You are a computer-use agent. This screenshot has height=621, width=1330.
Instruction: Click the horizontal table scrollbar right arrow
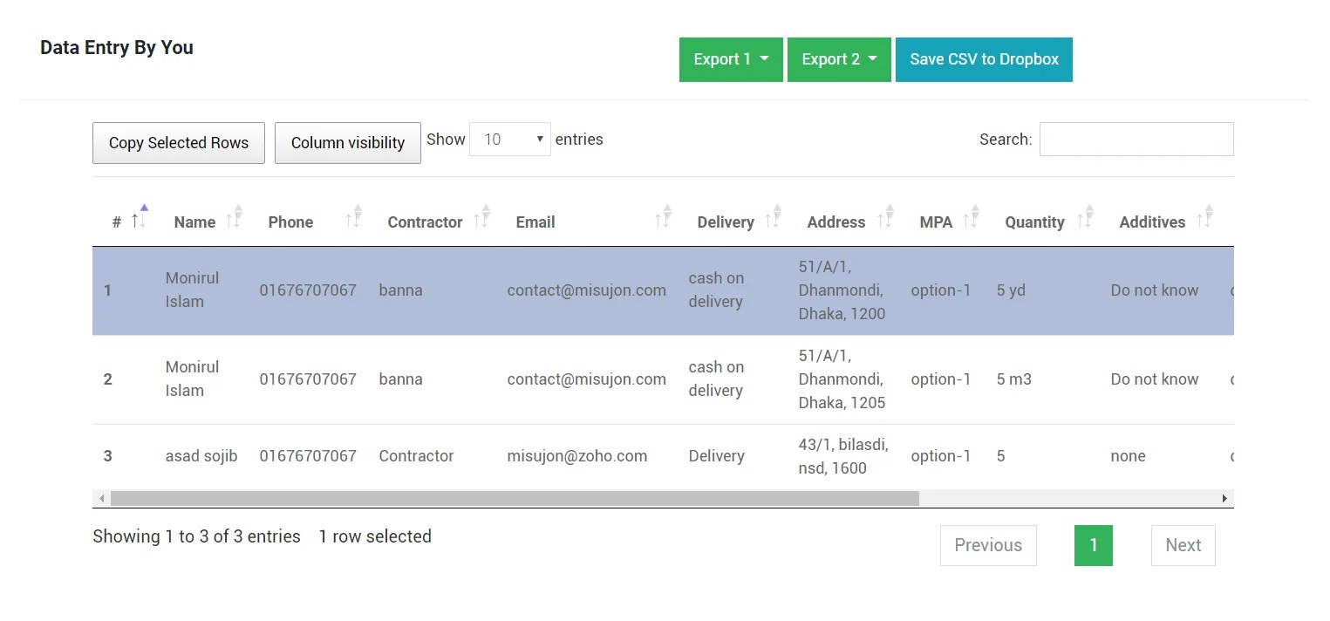point(1224,498)
